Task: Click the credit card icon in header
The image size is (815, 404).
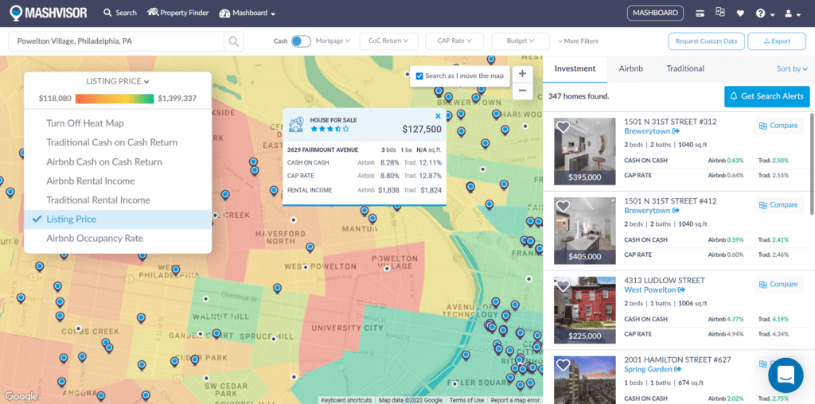Action: click(700, 14)
